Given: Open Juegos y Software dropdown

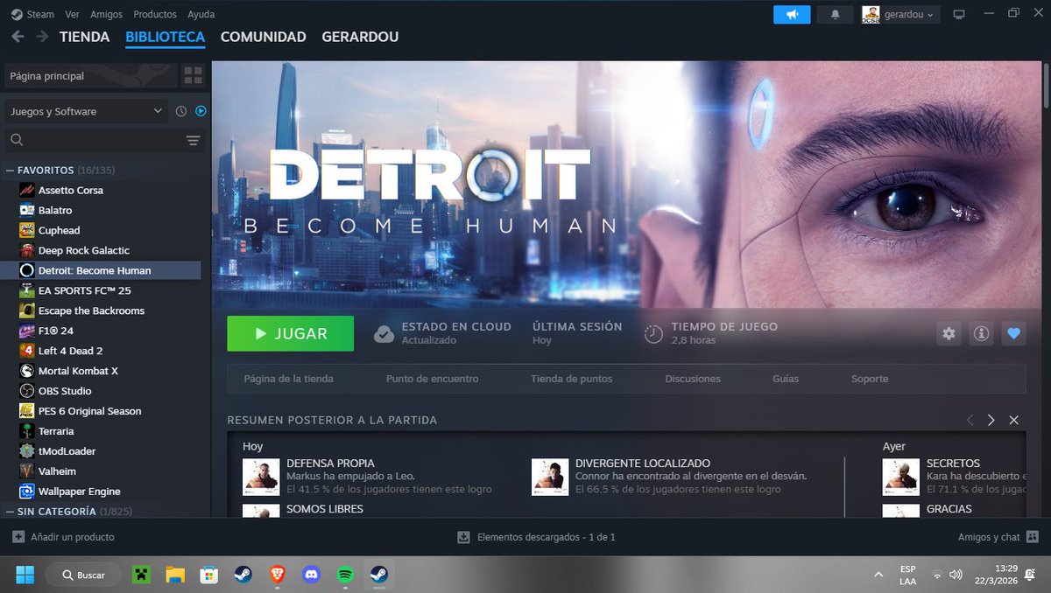Looking at the screenshot, I should click(86, 111).
